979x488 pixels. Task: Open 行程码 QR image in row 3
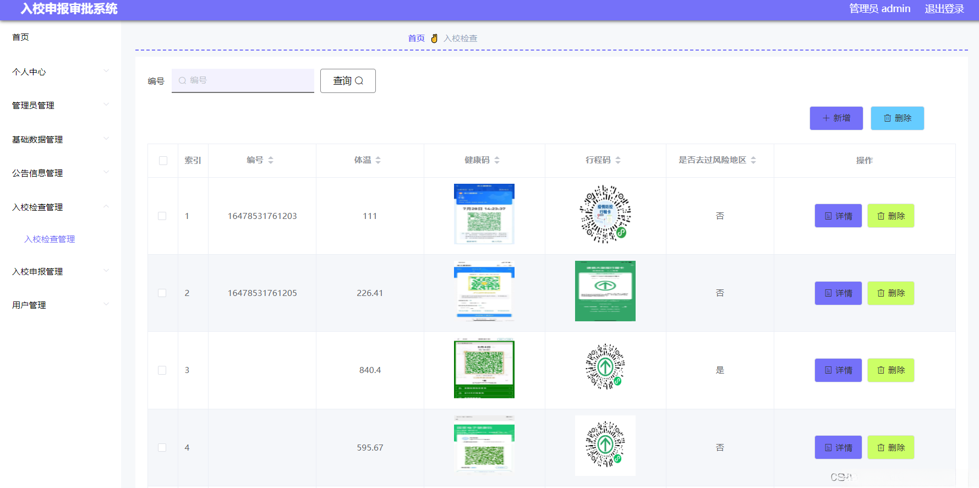pyautogui.click(x=605, y=367)
